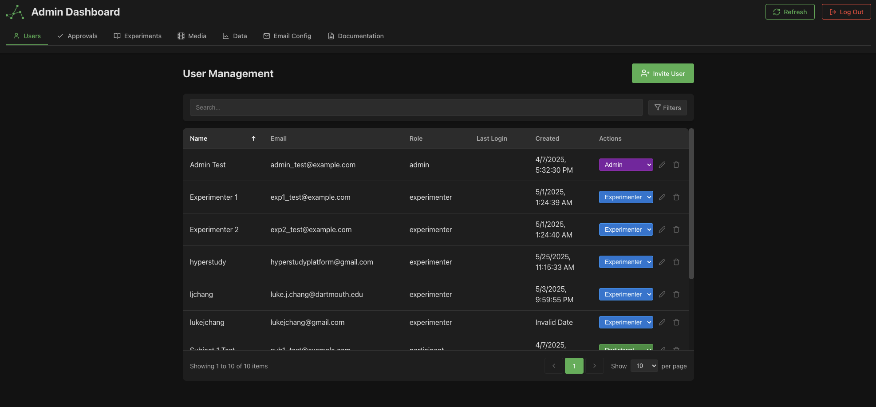Click the next page chevron icon
This screenshot has height=407, width=876.
(x=595, y=366)
